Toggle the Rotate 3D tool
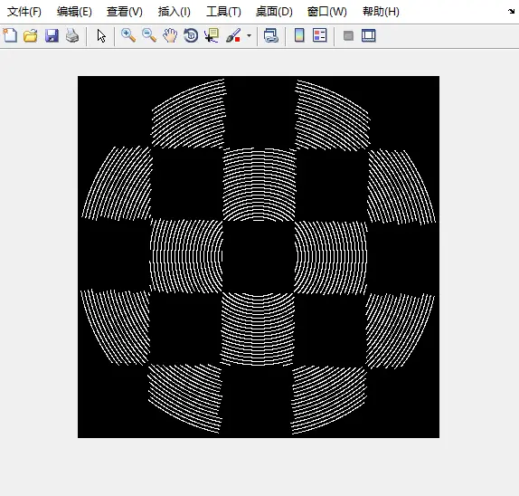Image resolution: width=519 pixels, height=496 pixels. point(191,35)
